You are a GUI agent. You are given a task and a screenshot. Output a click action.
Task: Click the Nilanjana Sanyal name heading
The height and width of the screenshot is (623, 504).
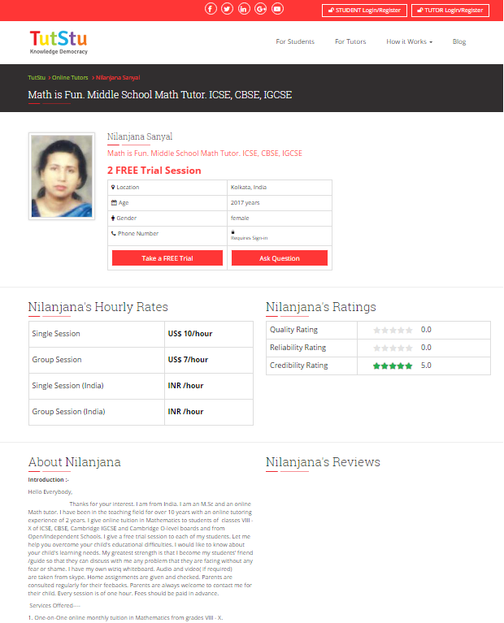coord(140,136)
